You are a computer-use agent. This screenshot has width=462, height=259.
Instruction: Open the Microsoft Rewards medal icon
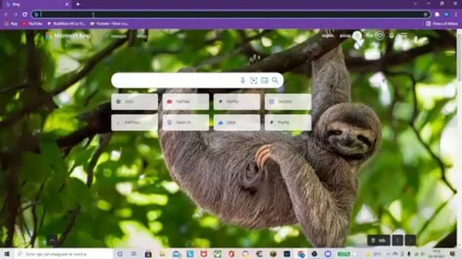[x=380, y=35]
